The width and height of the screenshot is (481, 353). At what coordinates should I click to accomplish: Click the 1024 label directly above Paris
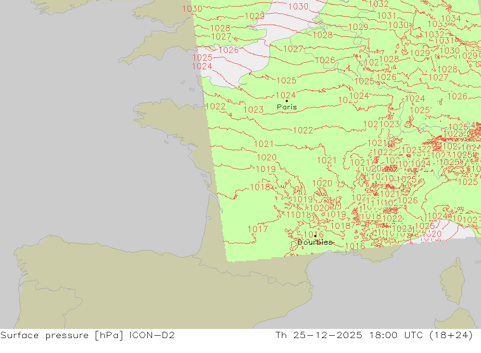286,95
